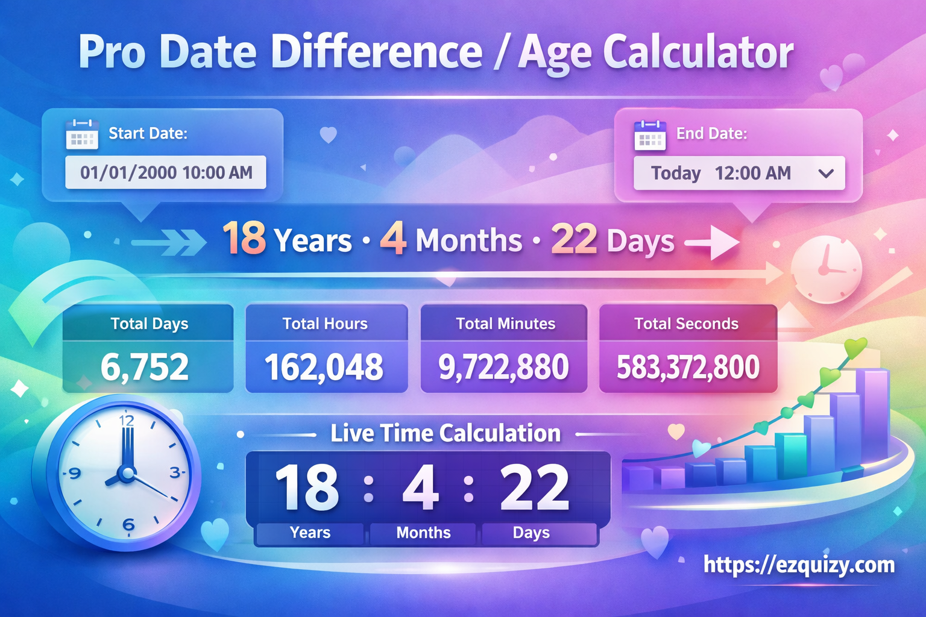This screenshot has width=926, height=617.
Task: Click the Years label in live counter
Action: 310,533
